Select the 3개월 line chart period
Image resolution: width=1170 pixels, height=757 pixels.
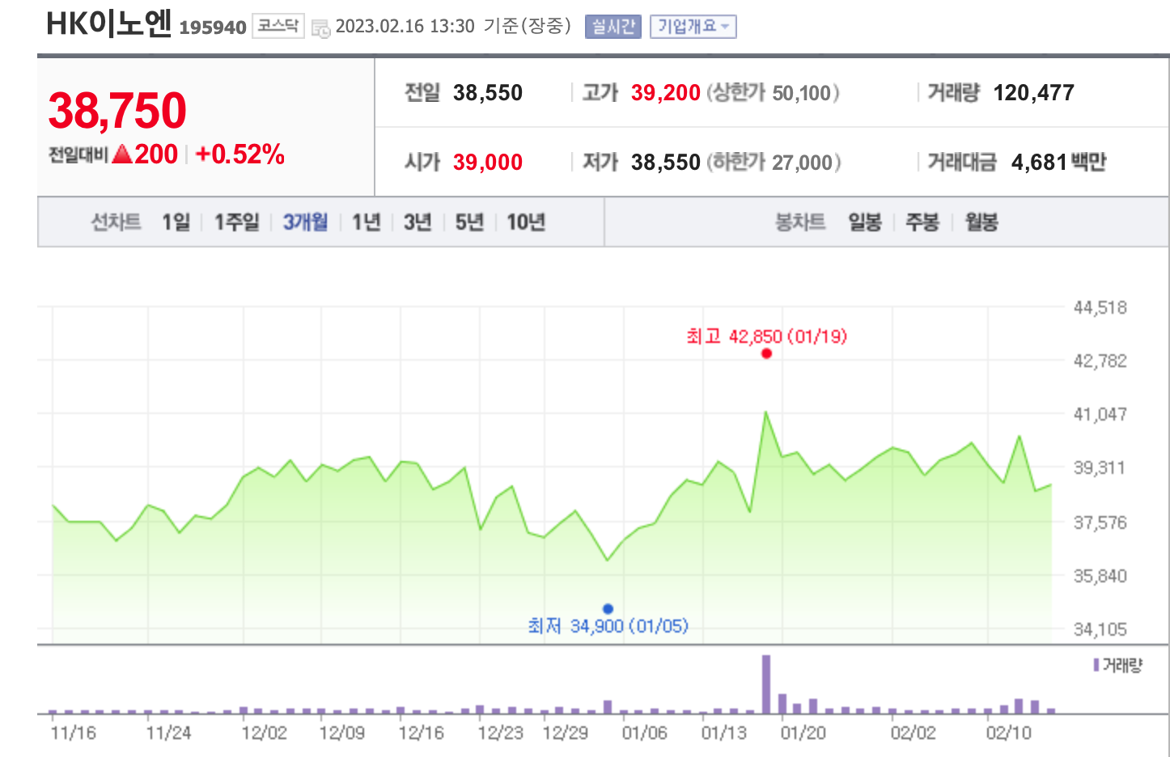coord(305,222)
